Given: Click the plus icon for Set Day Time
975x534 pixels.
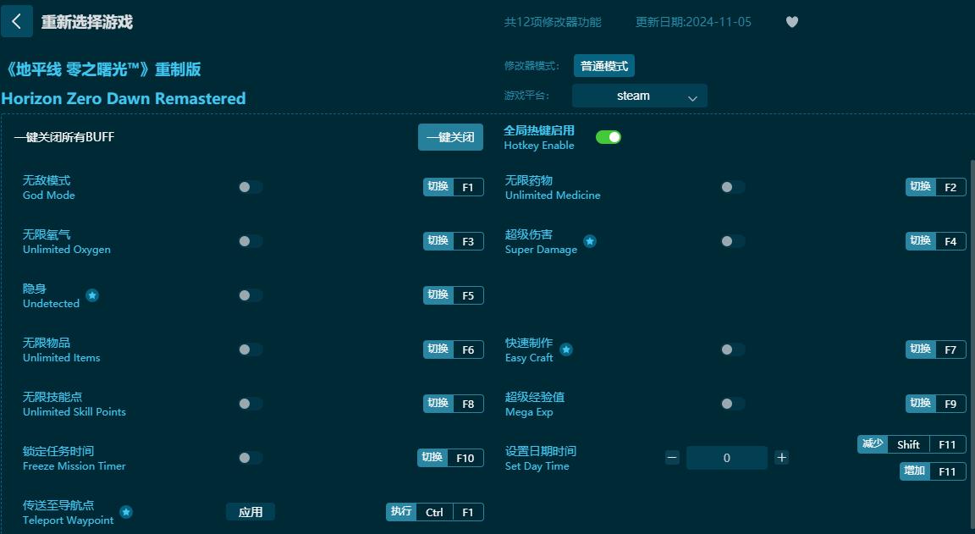Looking at the screenshot, I should [782, 458].
